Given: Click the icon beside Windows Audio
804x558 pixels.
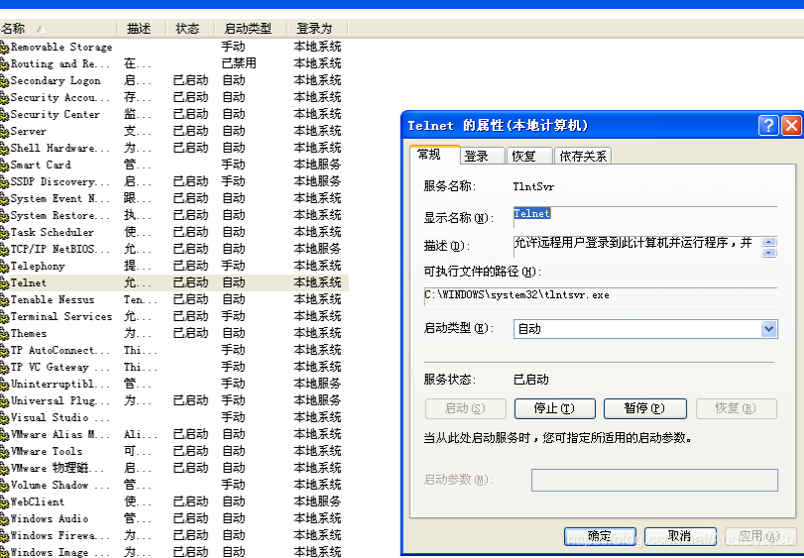Looking at the screenshot, I should coord(5,519).
